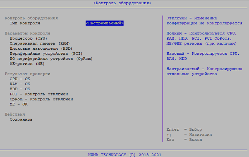
Task: Click the NUMA TECHNOLOGY footer text
Action: [x=124, y=155]
